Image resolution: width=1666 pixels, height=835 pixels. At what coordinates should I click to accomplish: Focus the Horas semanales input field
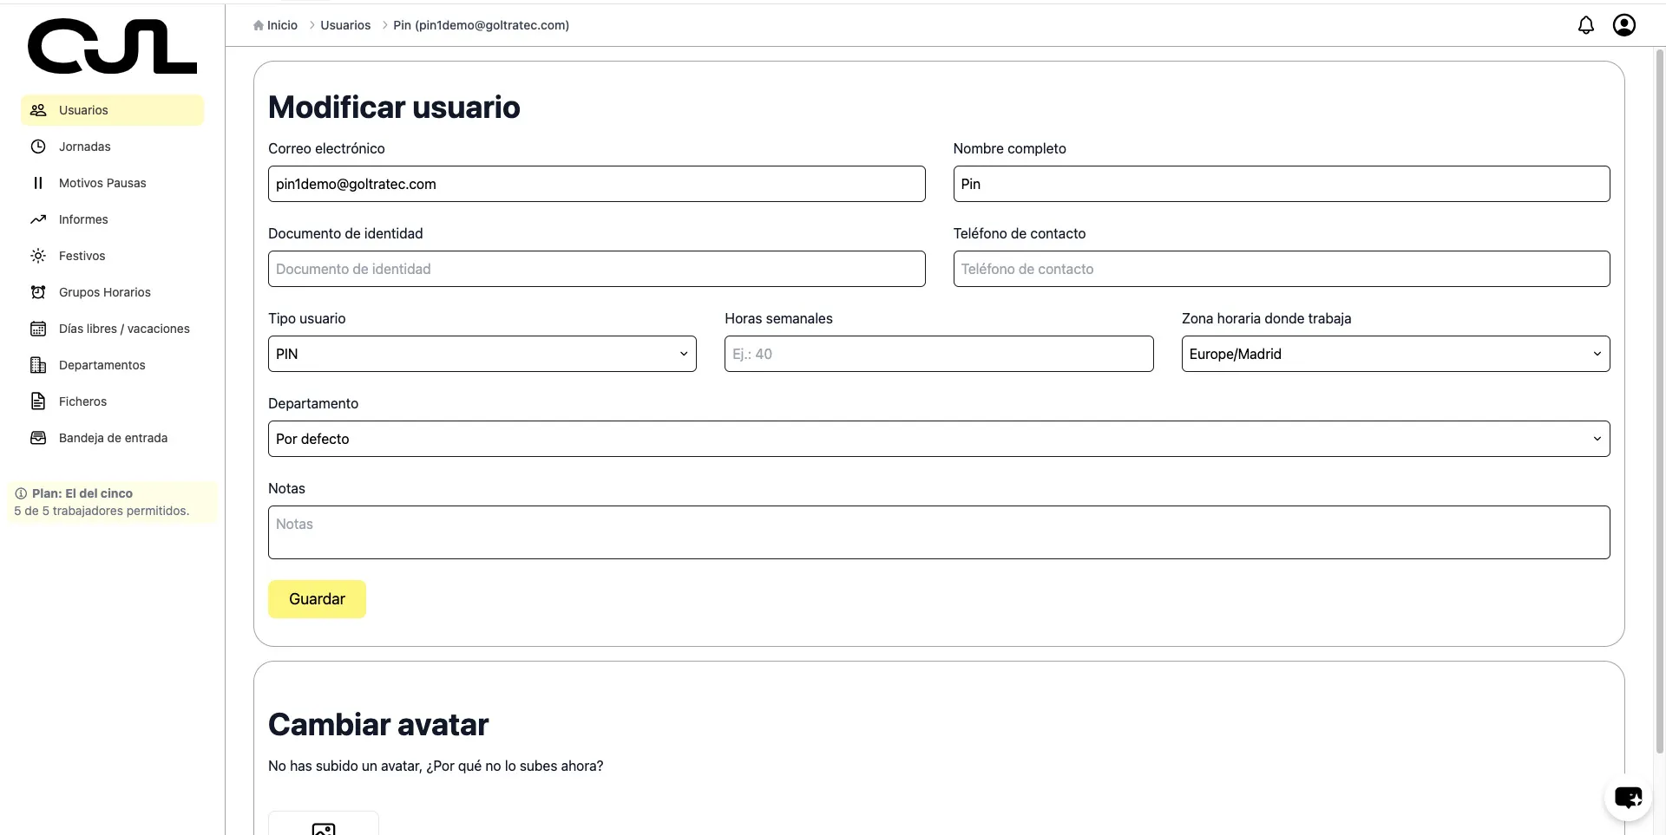(x=938, y=354)
